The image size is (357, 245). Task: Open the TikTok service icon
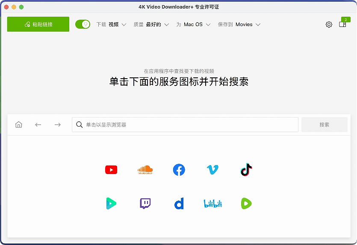(246, 170)
